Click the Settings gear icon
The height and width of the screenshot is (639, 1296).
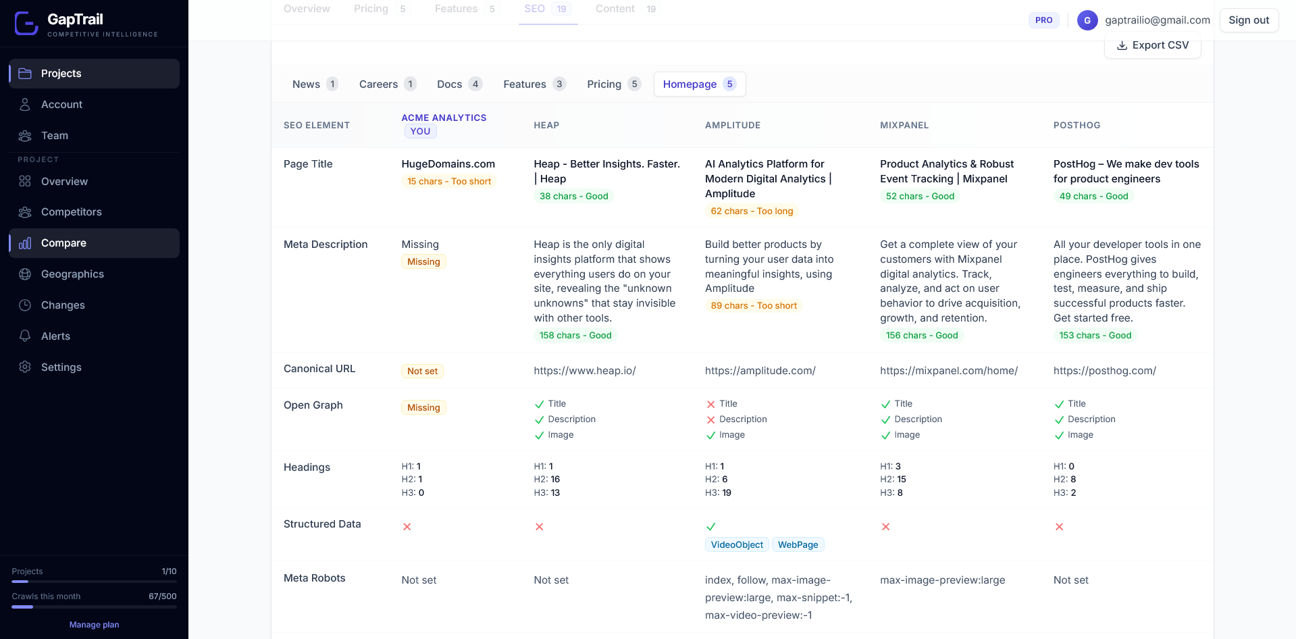click(25, 367)
